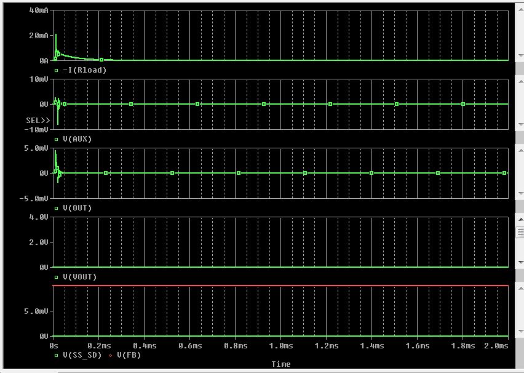Click the scroll-down arrow of the V(OUT) plot
The image size is (524, 373).
(x=520, y=193)
